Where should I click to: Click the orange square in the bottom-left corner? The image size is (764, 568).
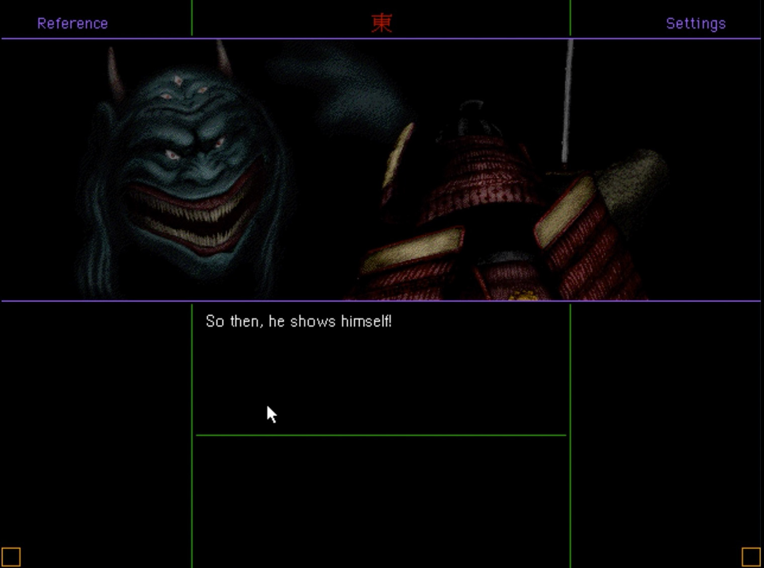click(11, 557)
